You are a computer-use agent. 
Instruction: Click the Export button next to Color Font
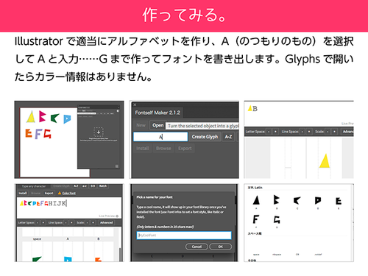(x=49, y=193)
